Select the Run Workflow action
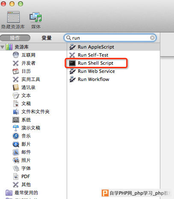This screenshot has height=199, width=174. (113, 79)
